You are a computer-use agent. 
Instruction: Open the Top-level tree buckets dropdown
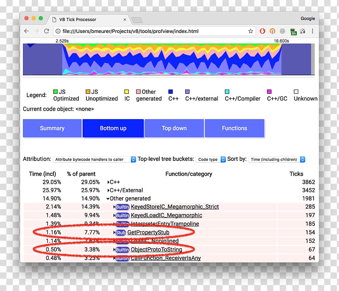click(x=211, y=159)
